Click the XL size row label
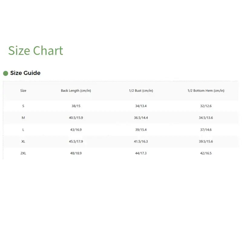242x242 pixels. pos(23,141)
